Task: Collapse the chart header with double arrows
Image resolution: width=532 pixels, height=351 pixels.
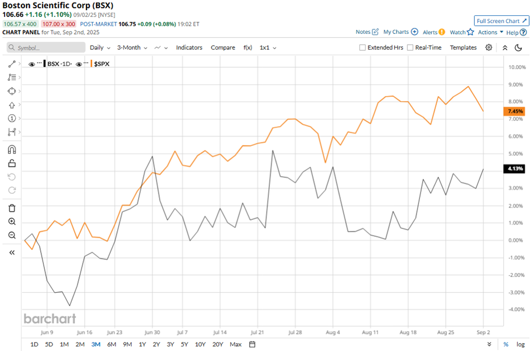Action: (505, 48)
